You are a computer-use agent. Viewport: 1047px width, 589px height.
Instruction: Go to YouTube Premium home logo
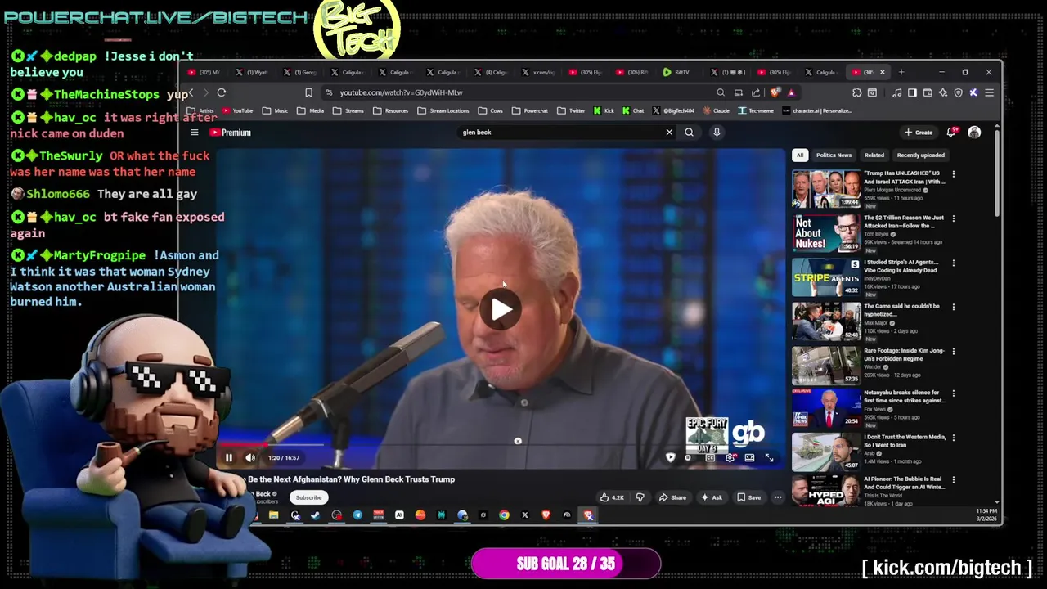coord(230,133)
